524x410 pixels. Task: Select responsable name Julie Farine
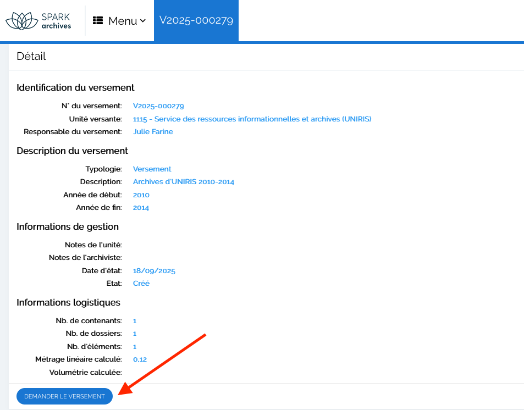pos(153,131)
